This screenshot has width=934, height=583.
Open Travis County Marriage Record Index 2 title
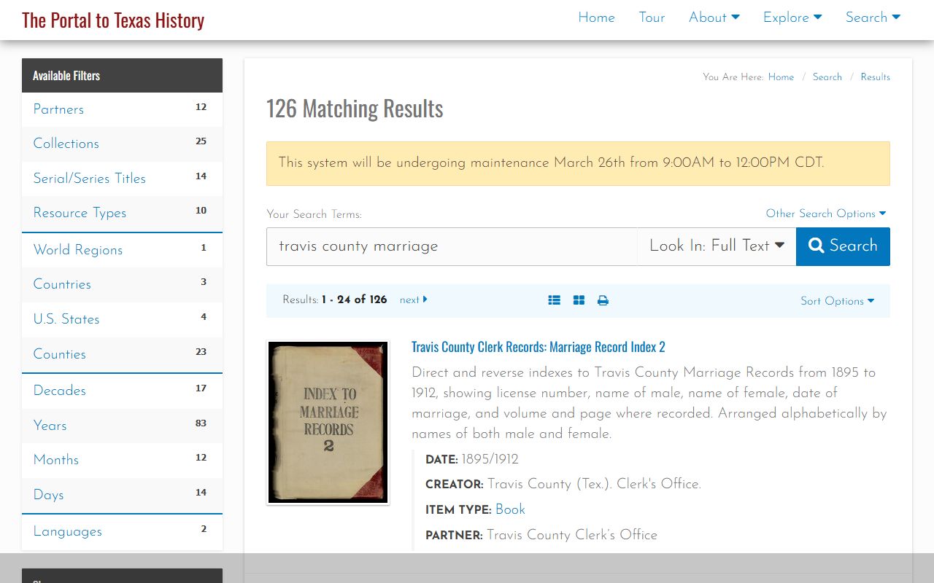538,347
